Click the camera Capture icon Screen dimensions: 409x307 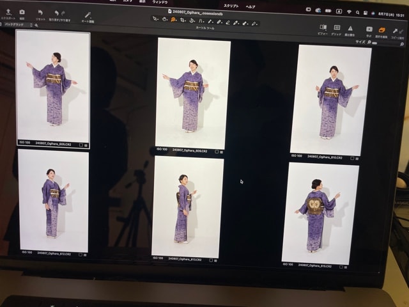[x=22, y=12]
